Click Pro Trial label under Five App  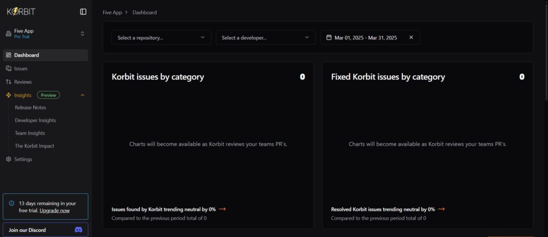click(21, 37)
